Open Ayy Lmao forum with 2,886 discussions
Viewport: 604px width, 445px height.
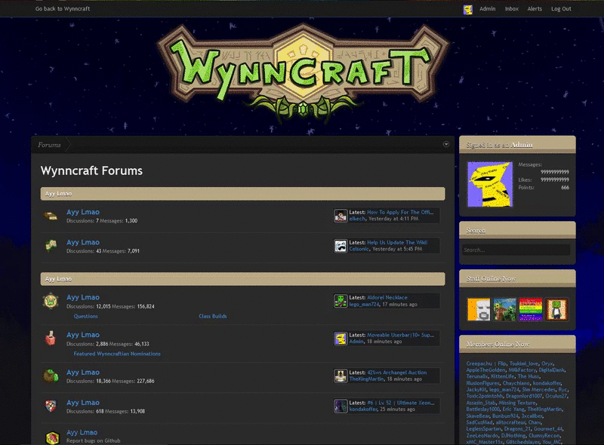(83, 335)
